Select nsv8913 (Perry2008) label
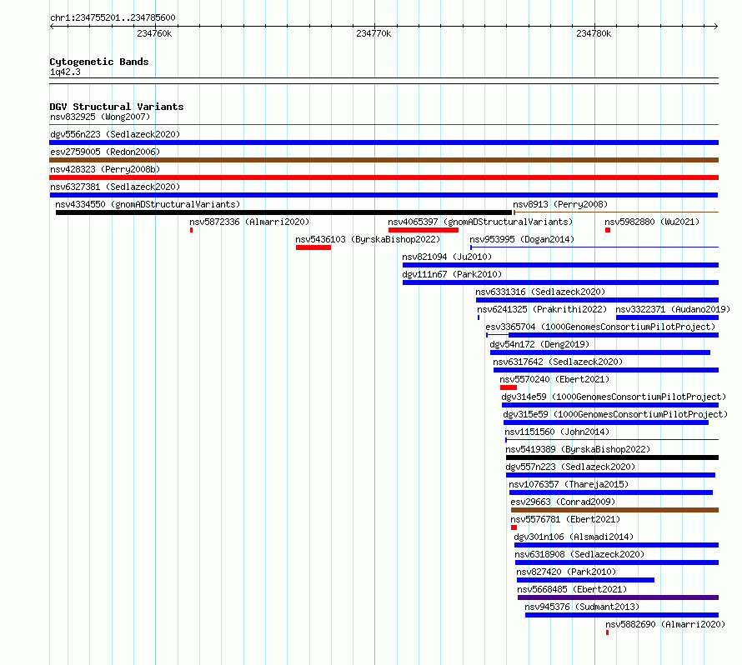The width and height of the screenshot is (742, 665). pyautogui.click(x=560, y=204)
